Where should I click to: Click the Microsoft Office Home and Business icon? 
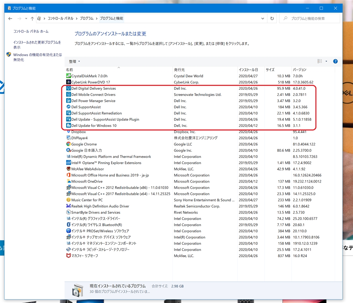click(x=69, y=175)
